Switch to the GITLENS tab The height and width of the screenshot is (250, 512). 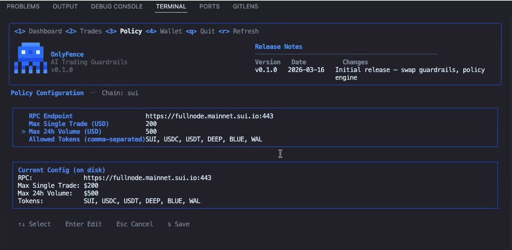coord(245,6)
